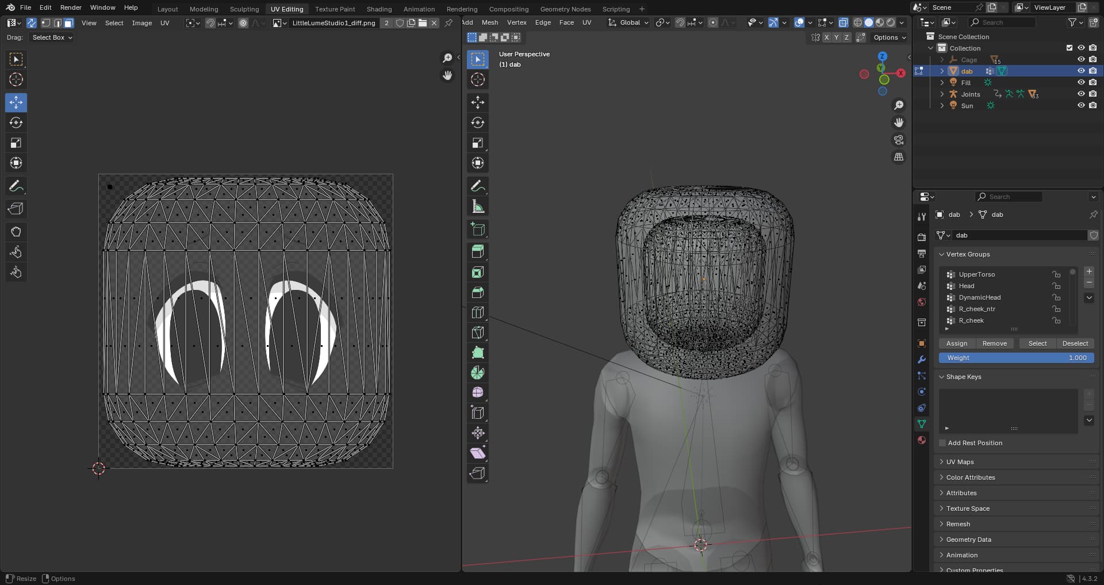Open the Drag Select Box dropdown
The image size is (1104, 585).
52,37
